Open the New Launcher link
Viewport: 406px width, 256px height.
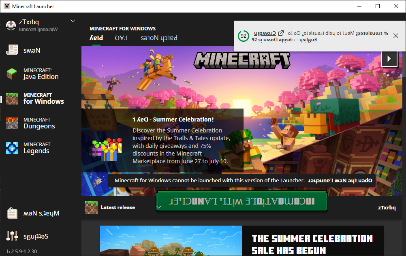[340, 180]
